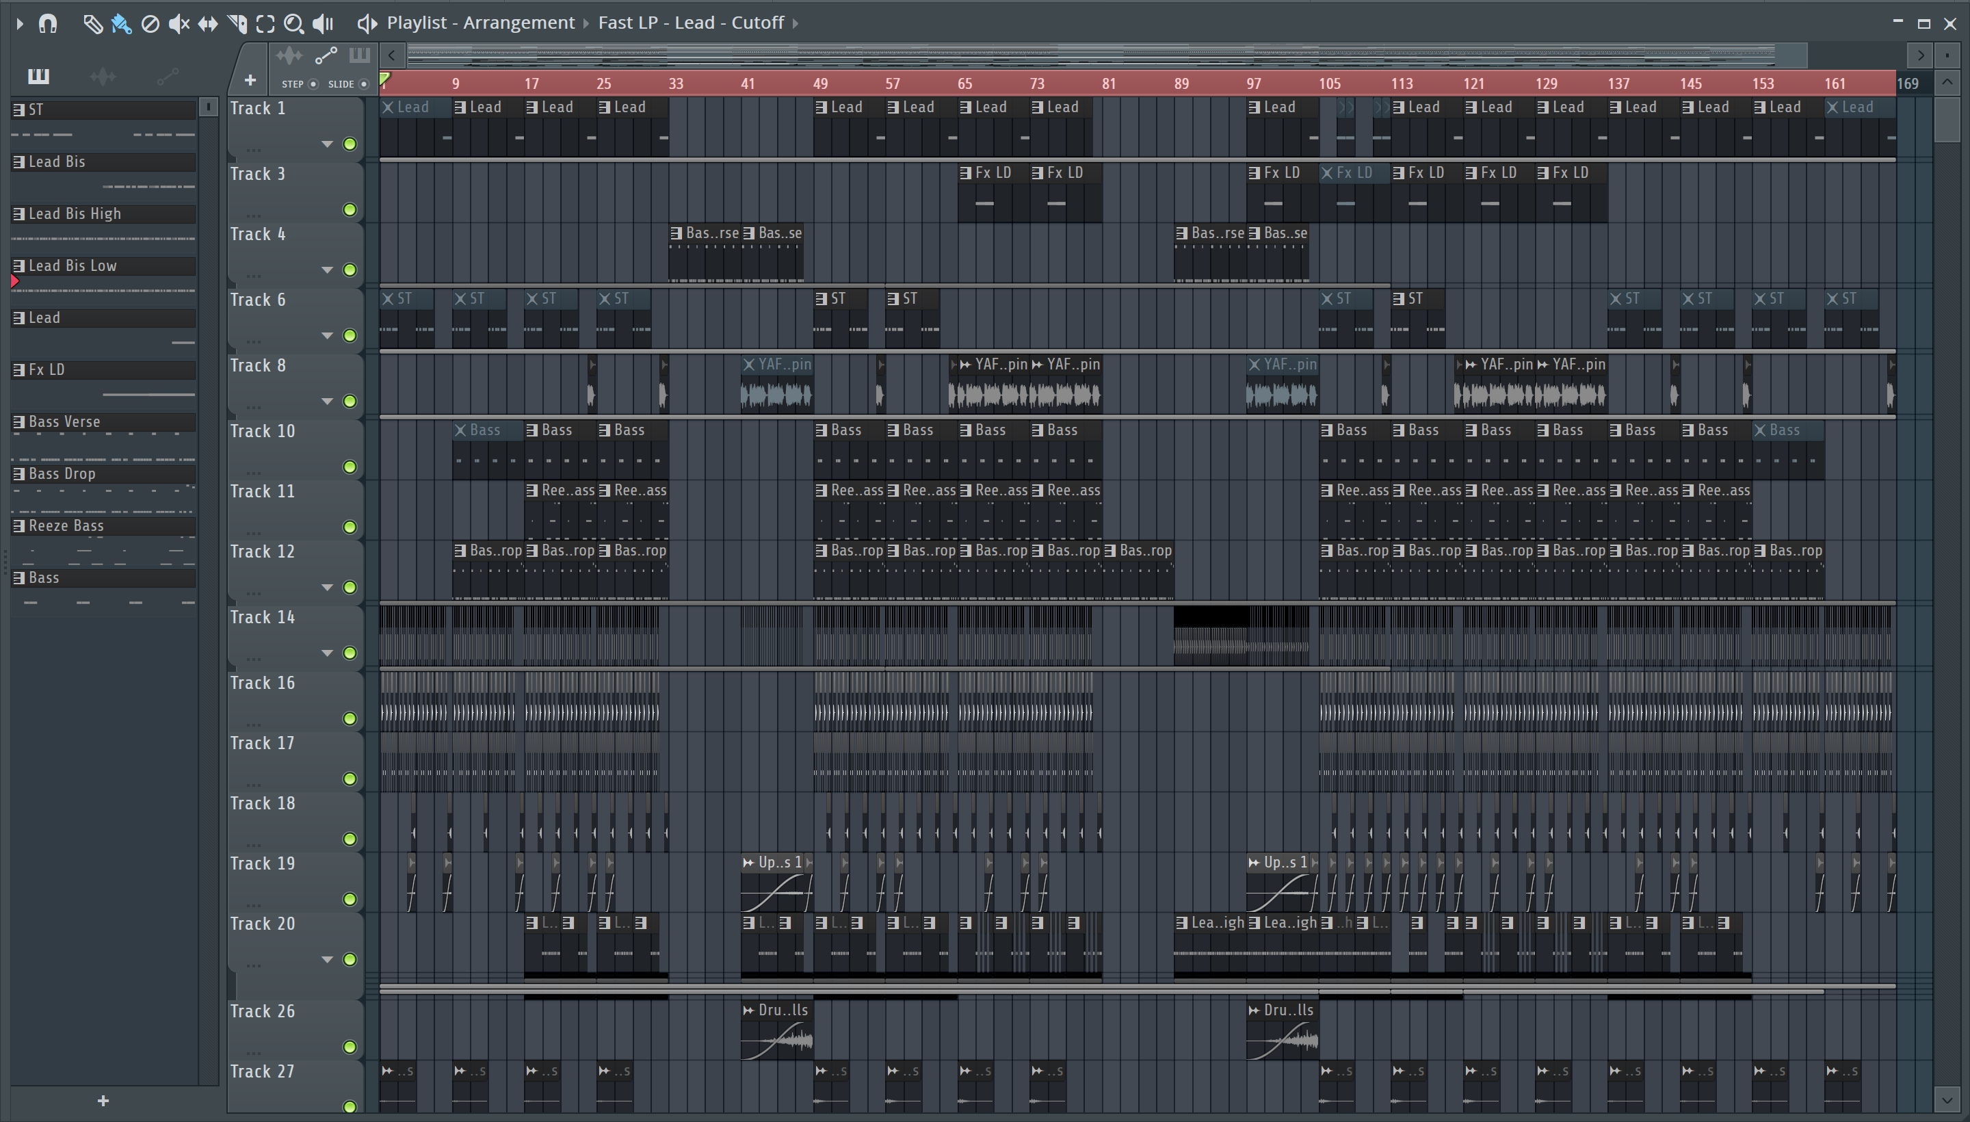Image resolution: width=1970 pixels, height=1122 pixels.
Task: Mute Track 6 with green LED
Action: pos(350,335)
